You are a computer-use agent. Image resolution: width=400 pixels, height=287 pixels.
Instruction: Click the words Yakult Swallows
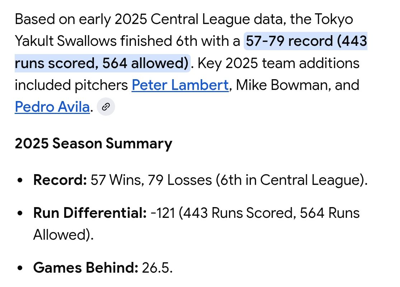[66, 42]
